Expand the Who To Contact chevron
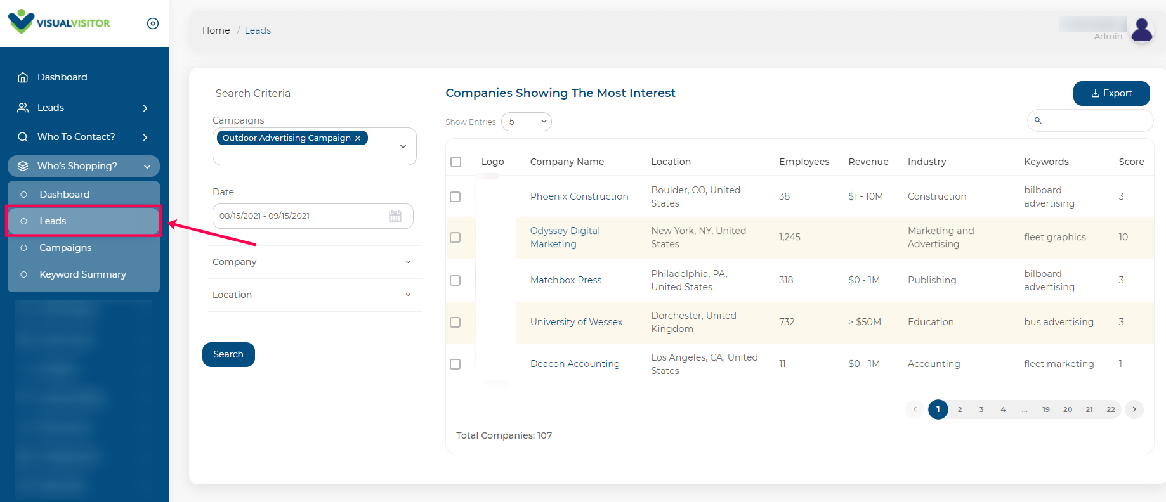The width and height of the screenshot is (1166, 502). (x=145, y=138)
